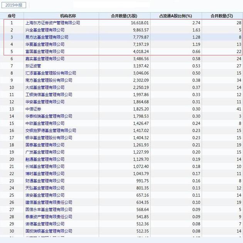Open 财通基金管理有限公司 link

pos(45,181)
